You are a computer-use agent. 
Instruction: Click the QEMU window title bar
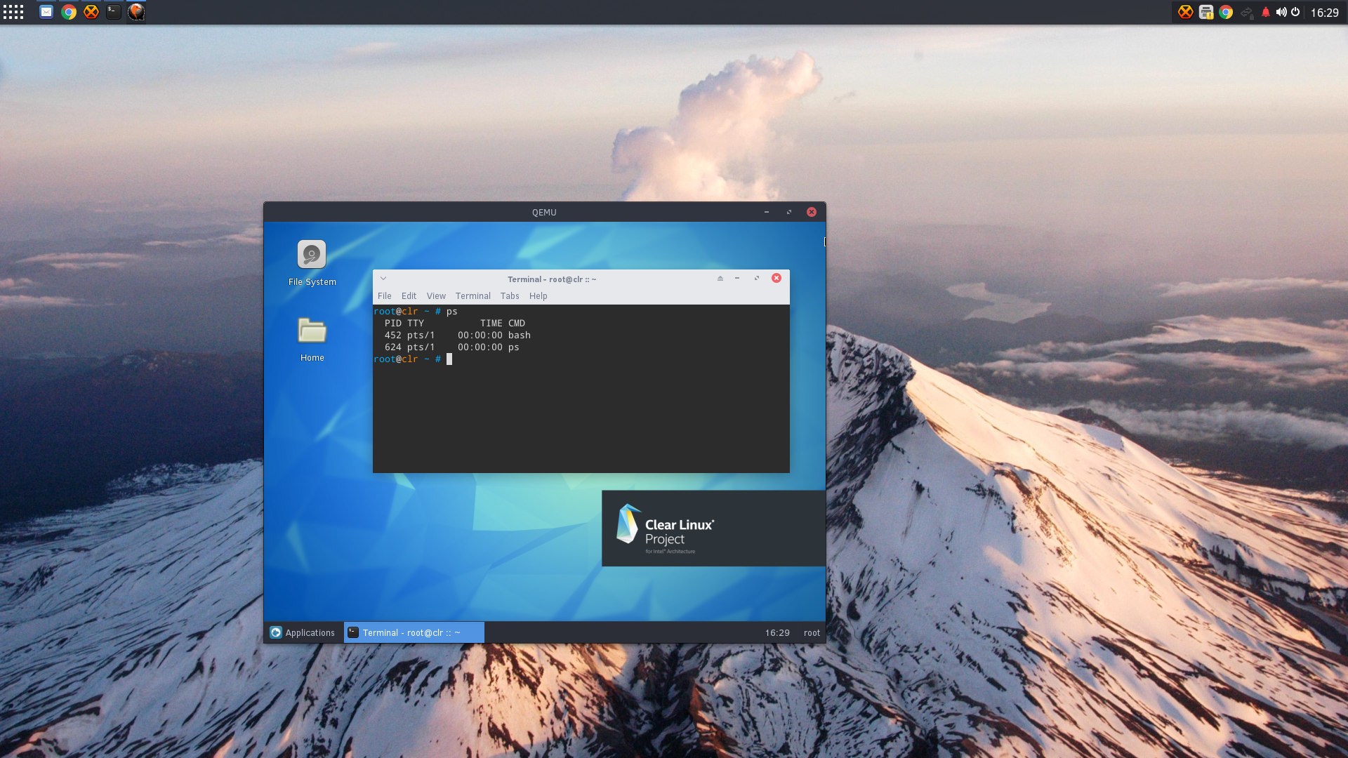(x=544, y=212)
